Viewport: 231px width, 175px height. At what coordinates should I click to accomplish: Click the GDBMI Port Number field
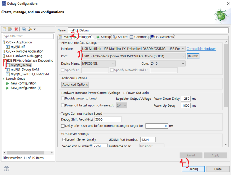148,140
